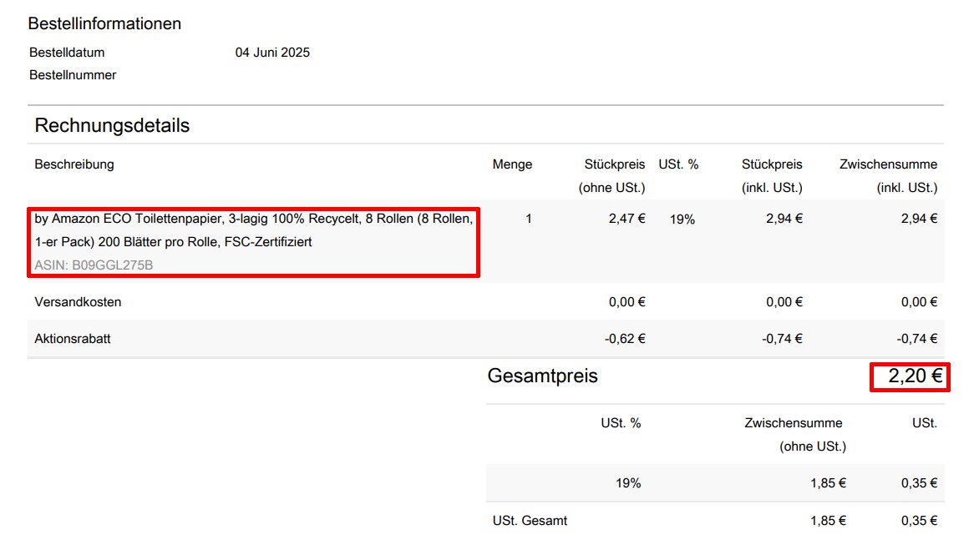Viewport: 974px width, 545px height.
Task: Click the "USt. %" header beside Menge columns
Action: (x=678, y=164)
